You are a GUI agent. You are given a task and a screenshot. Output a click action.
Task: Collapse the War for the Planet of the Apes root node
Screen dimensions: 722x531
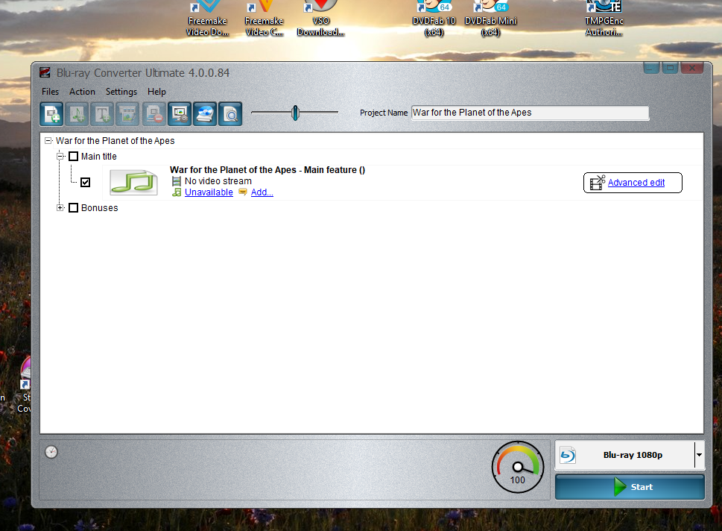[x=48, y=141]
